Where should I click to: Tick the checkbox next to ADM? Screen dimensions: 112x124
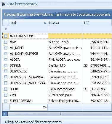(6, 42)
